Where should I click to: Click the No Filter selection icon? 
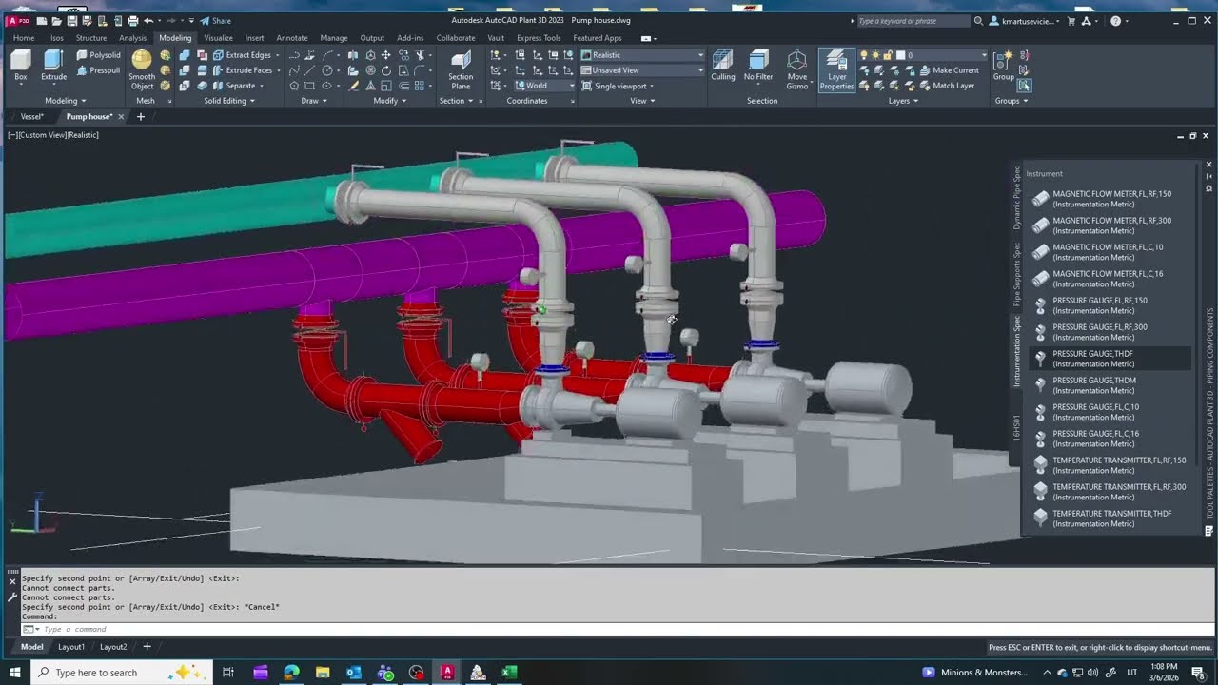pyautogui.click(x=758, y=67)
